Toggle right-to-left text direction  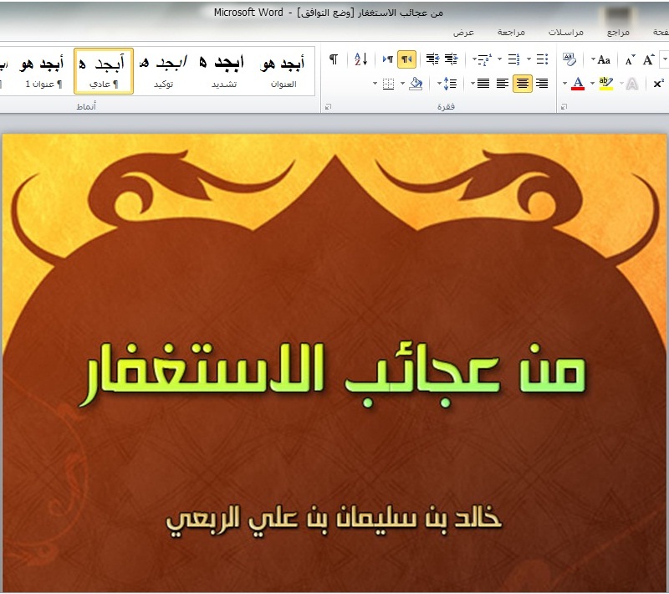[x=407, y=59]
